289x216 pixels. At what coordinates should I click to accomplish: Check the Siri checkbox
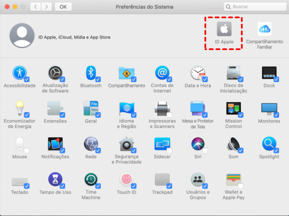pos(205,150)
